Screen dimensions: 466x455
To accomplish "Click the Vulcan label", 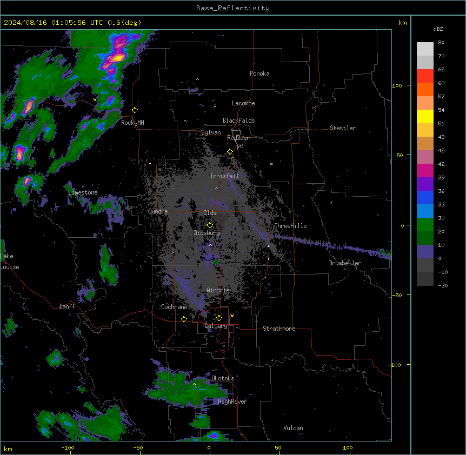I will click(294, 428).
